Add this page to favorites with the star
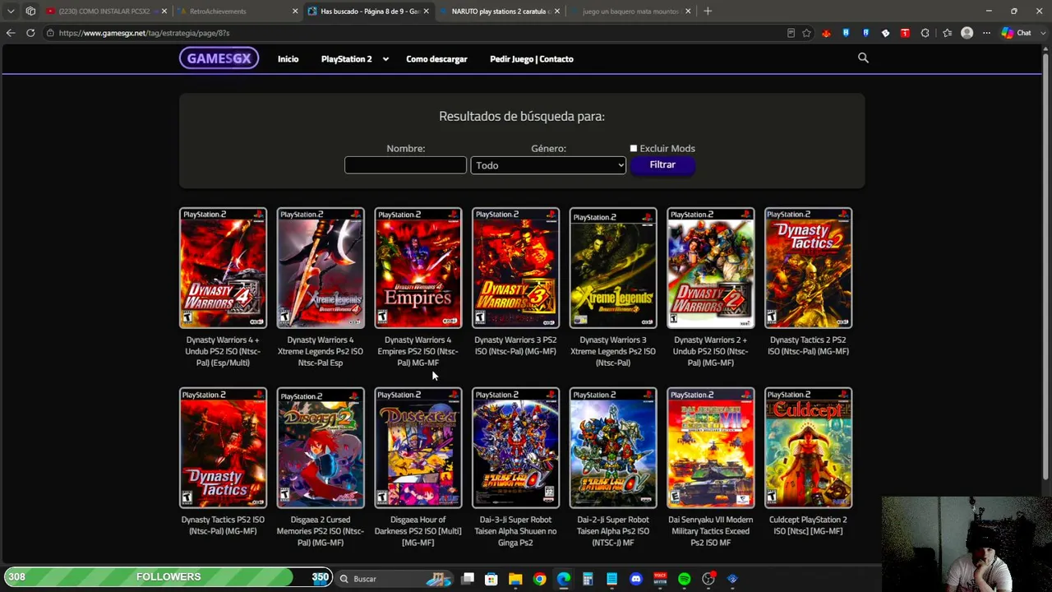This screenshot has width=1052, height=592. [806, 33]
